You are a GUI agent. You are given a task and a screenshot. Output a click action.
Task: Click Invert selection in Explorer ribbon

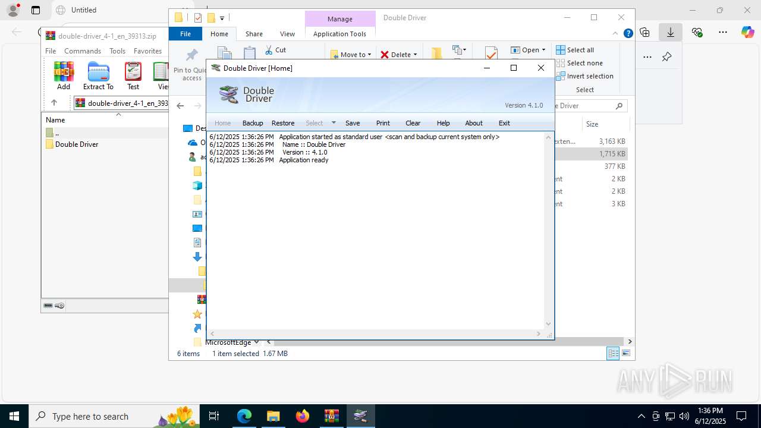click(x=584, y=76)
